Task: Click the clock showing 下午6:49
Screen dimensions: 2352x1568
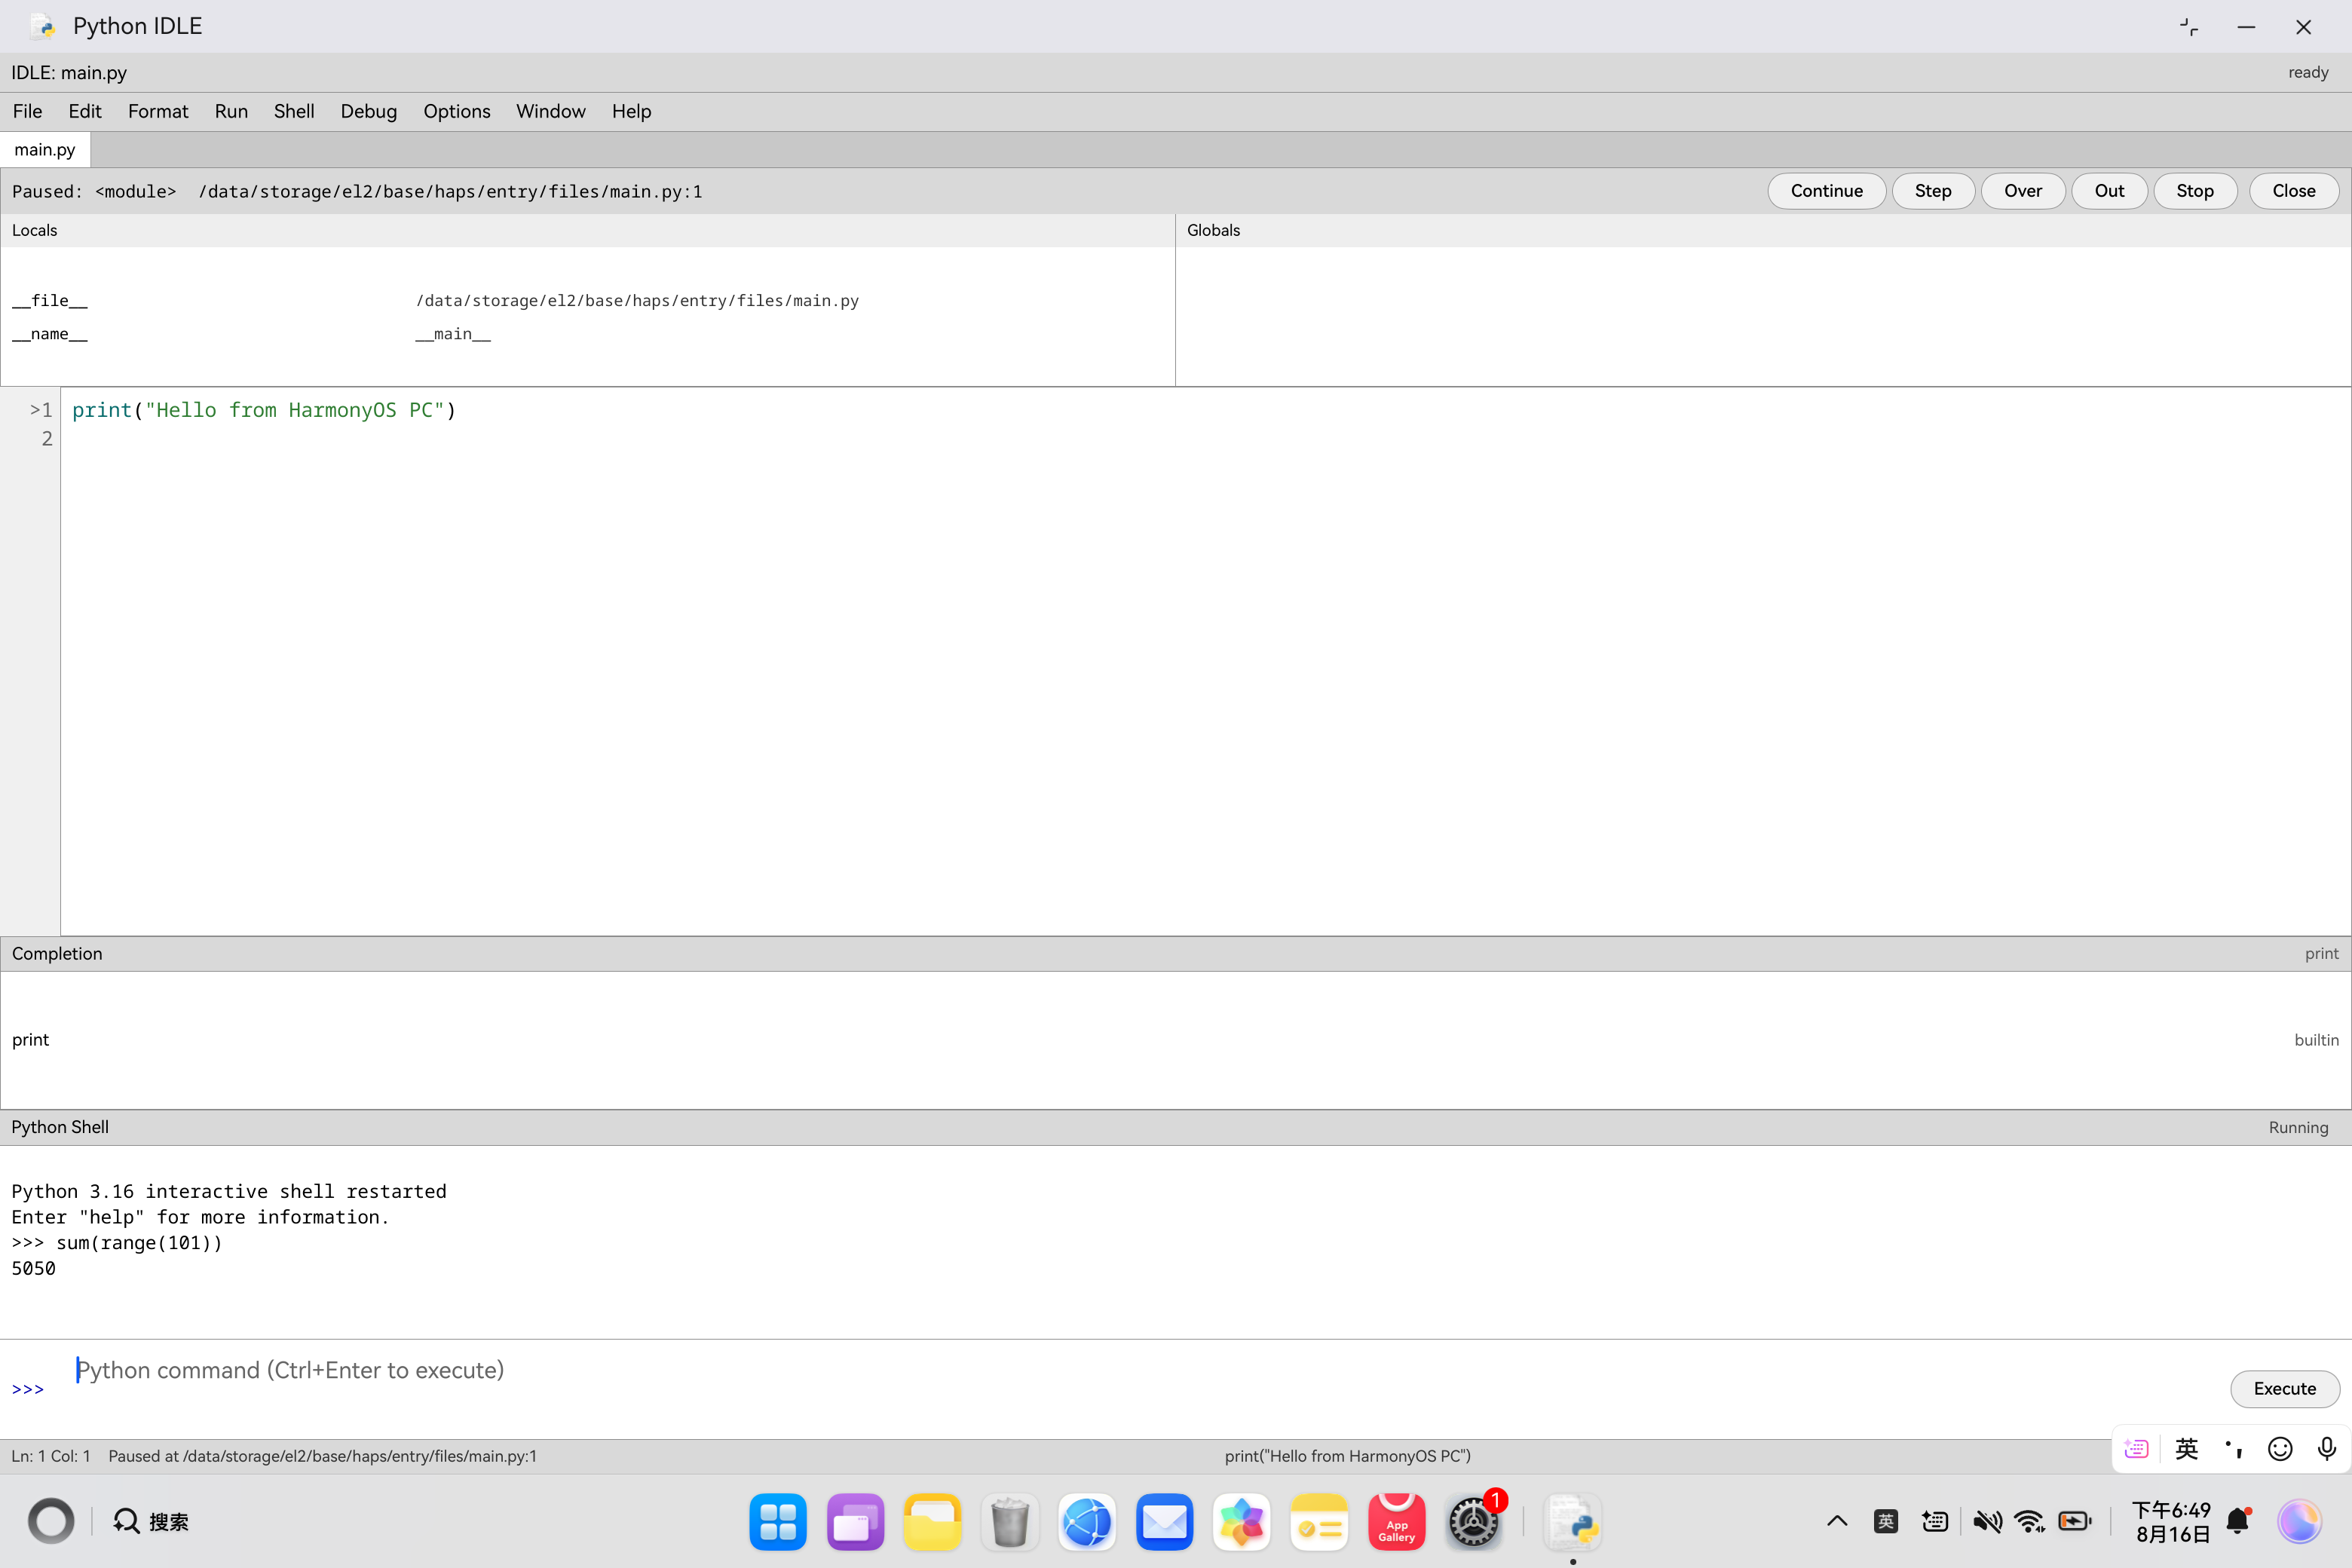Action: (2171, 1510)
